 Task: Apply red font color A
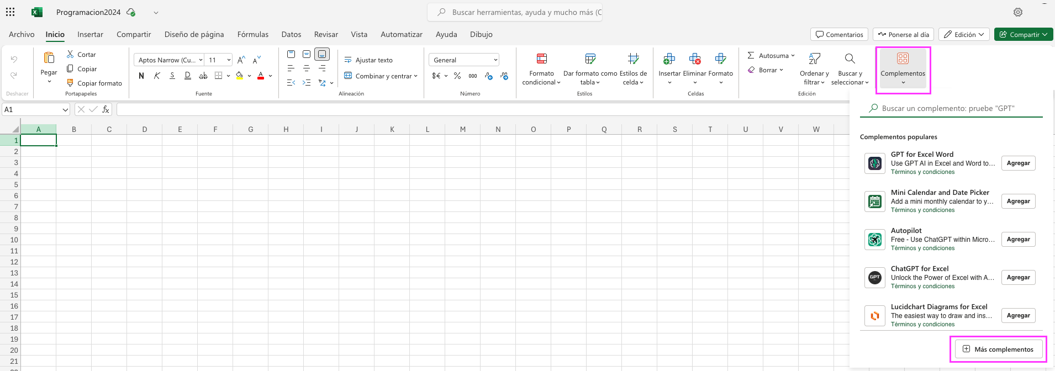(261, 76)
